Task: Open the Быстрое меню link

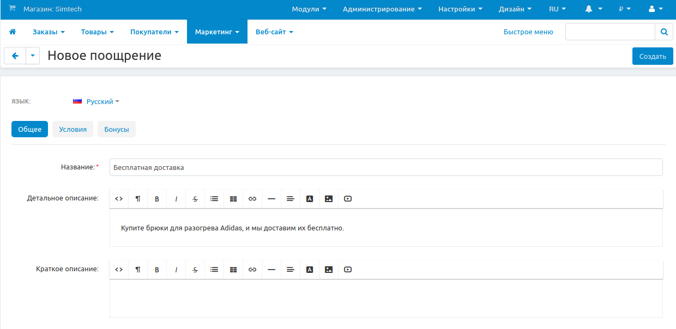Action: pos(528,32)
